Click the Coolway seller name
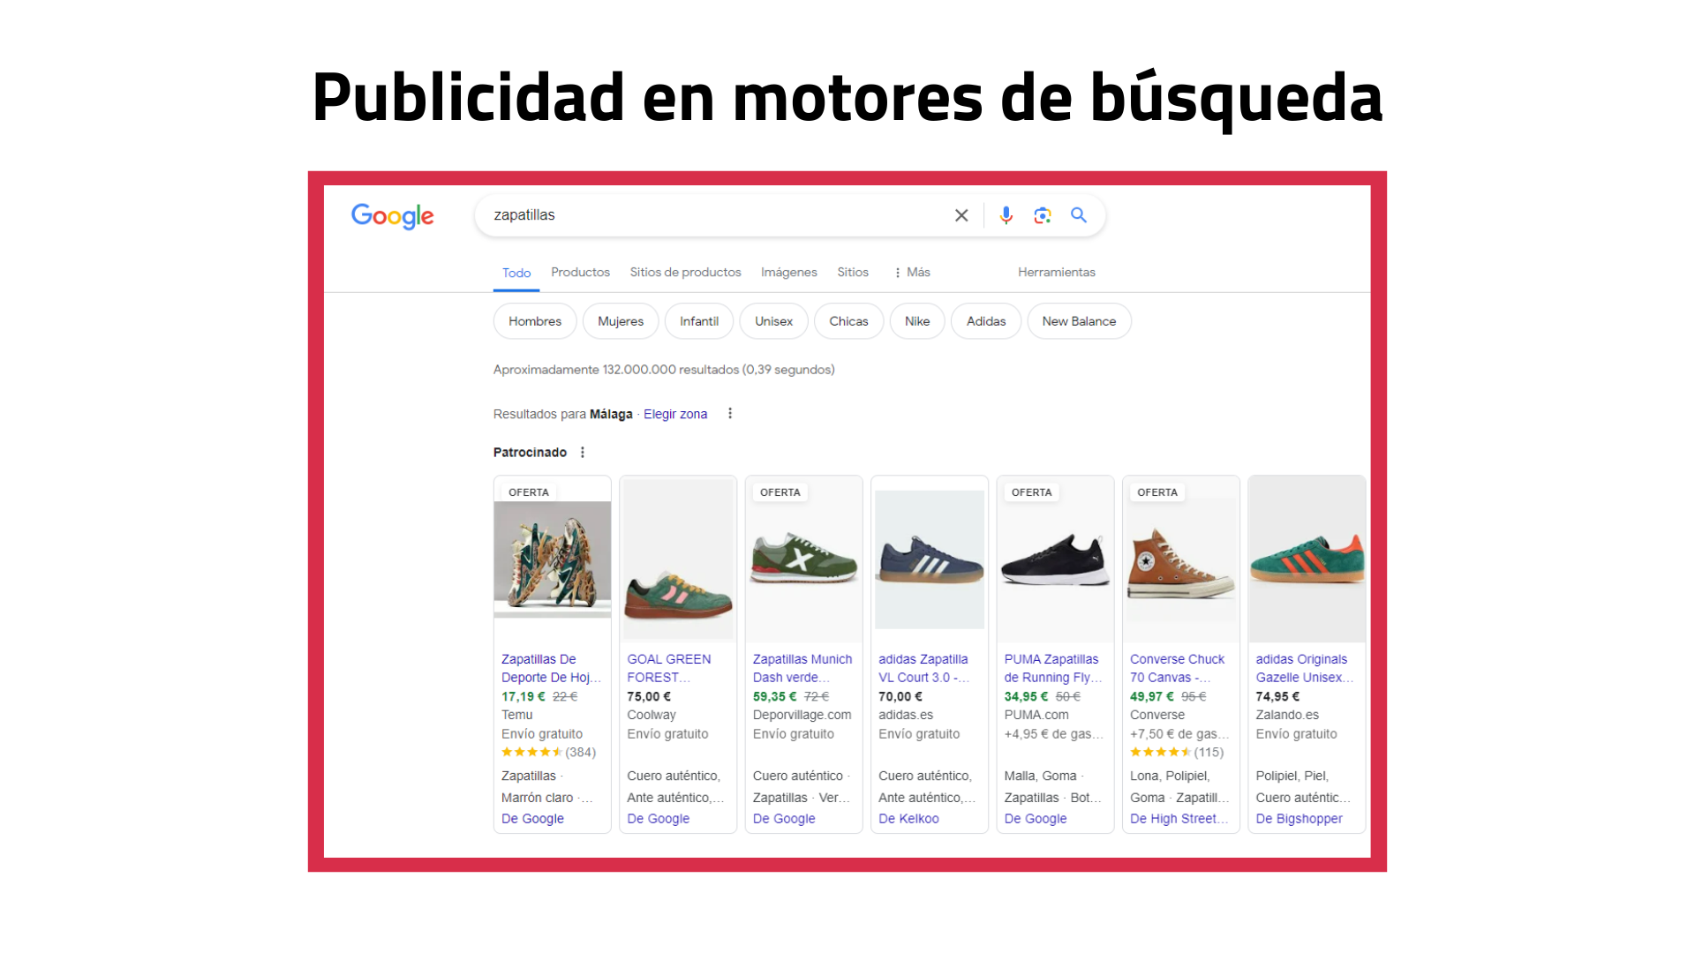Screen dimensions: 1695x953 pyautogui.click(x=652, y=715)
